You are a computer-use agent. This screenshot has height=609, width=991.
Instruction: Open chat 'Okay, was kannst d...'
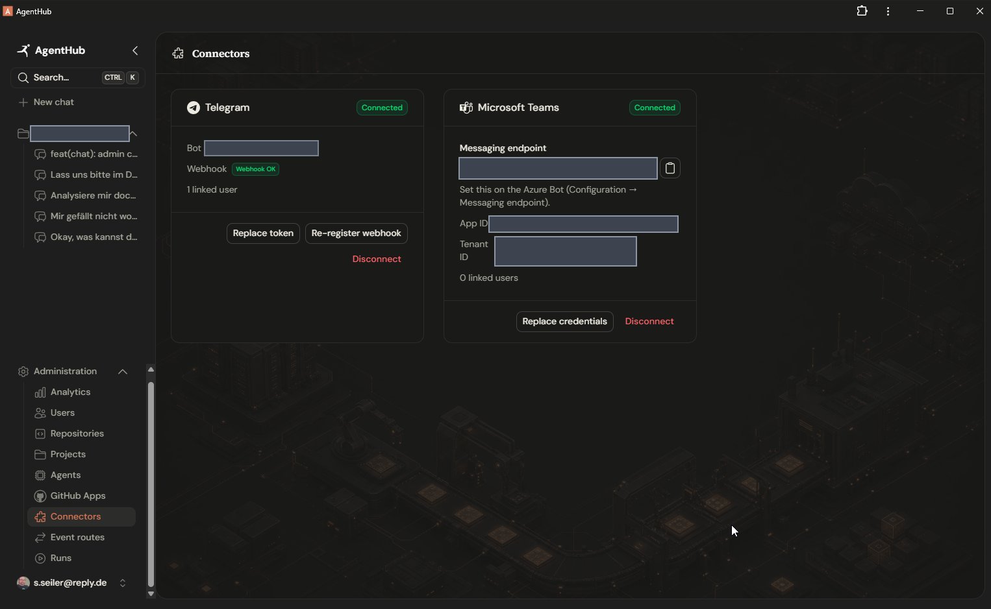click(86, 237)
